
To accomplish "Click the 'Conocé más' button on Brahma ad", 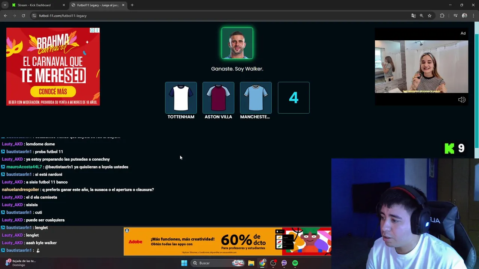I will click(53, 92).
